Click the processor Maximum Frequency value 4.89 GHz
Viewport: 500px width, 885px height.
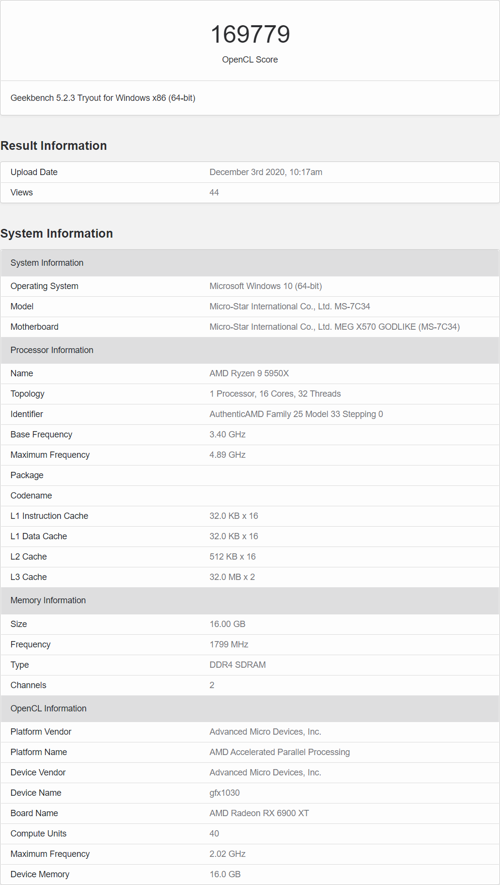click(227, 455)
